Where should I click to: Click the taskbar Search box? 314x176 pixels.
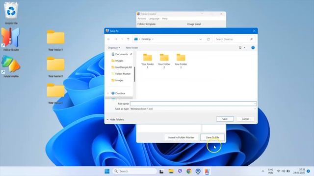[x=135, y=171]
